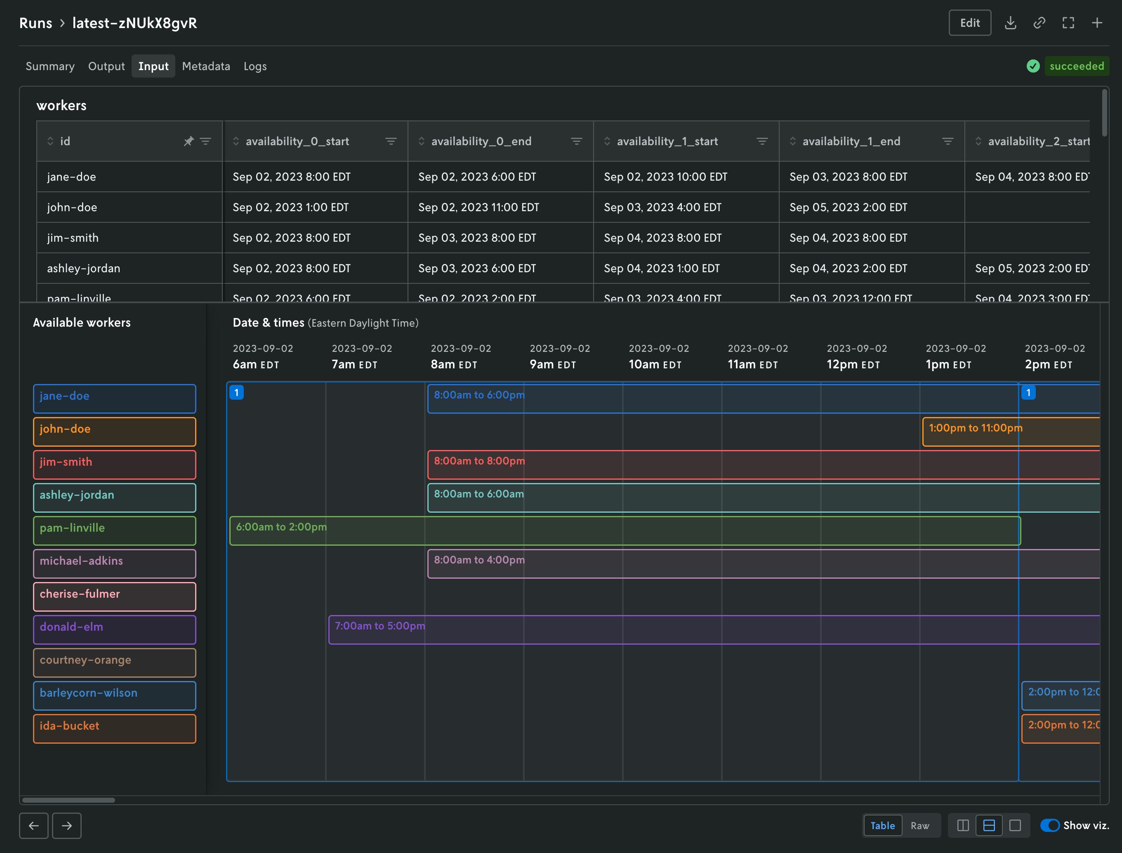
Task: Open filter for availability_1_end column
Action: (x=948, y=141)
